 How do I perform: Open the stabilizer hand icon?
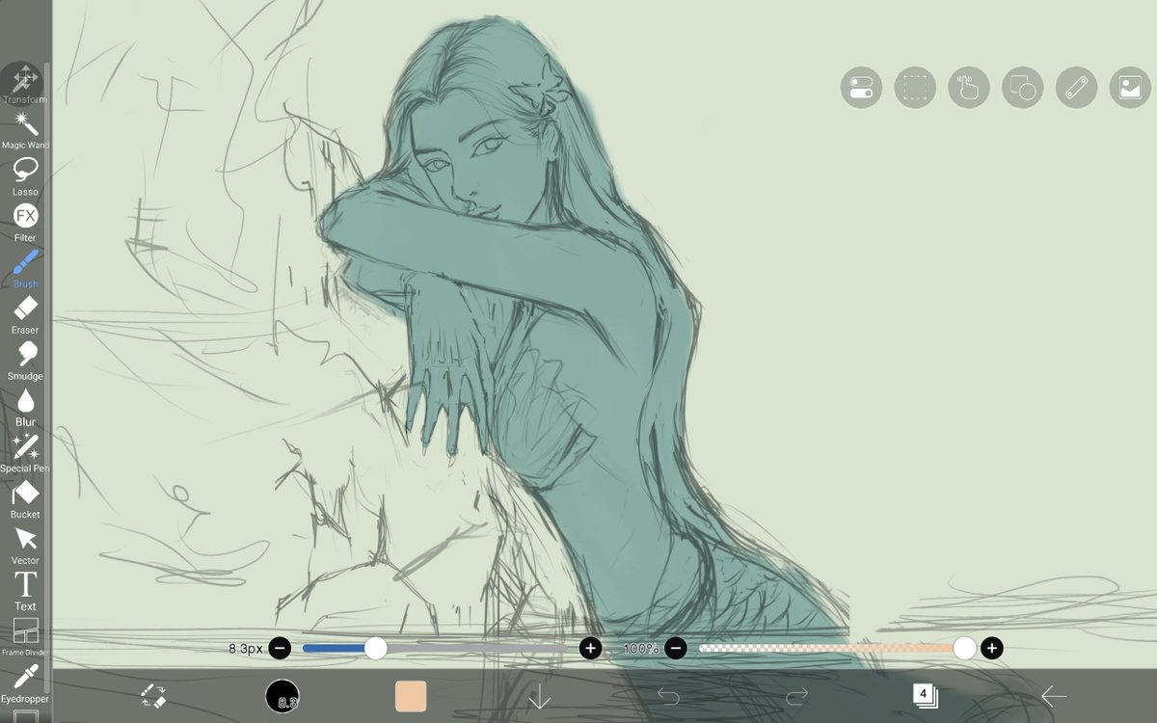969,88
